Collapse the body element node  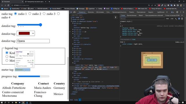click(71, 21)
